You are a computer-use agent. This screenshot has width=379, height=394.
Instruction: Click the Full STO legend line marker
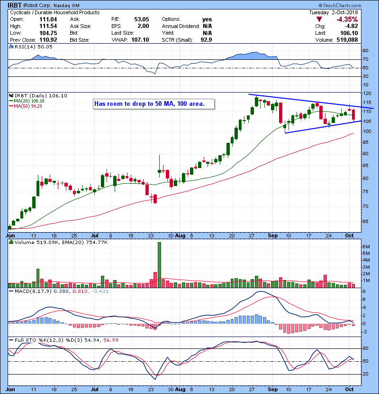pyautogui.click(x=11, y=340)
